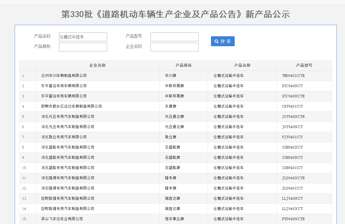
Task: Click model XTC9400CCY
Action: coord(292,86)
